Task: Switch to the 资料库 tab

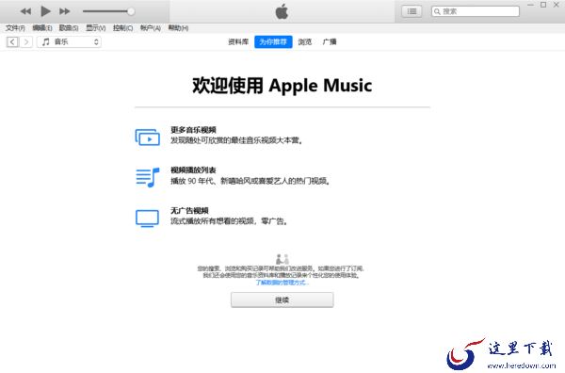Action: coord(238,42)
